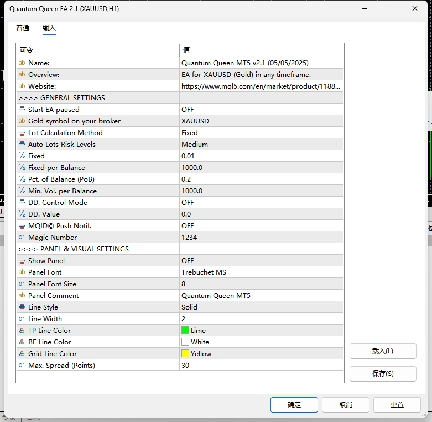The width and height of the screenshot is (432, 422).
Task: Click the string type icon beside Name:
Action: (22, 63)
